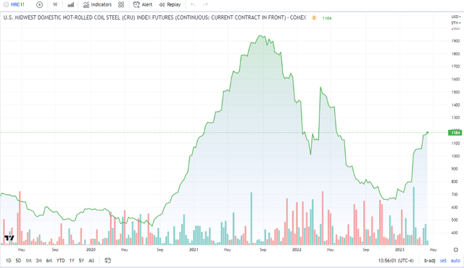Open the STN unit dropdown
Screen dimensions: 464x268
pos(456,23)
